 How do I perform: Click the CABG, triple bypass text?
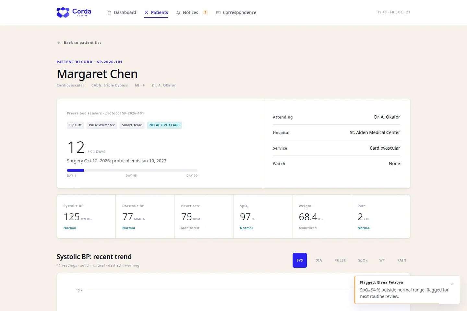110,86
